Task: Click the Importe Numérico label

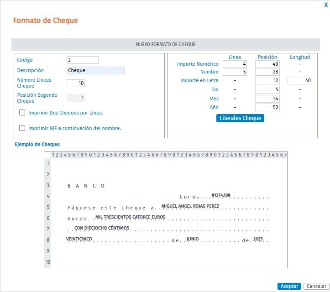Action: pyautogui.click(x=198, y=64)
